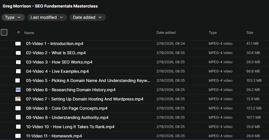The image size is (269, 140).
Task: Open the Type filter dropdown
Action: [x=13, y=17]
